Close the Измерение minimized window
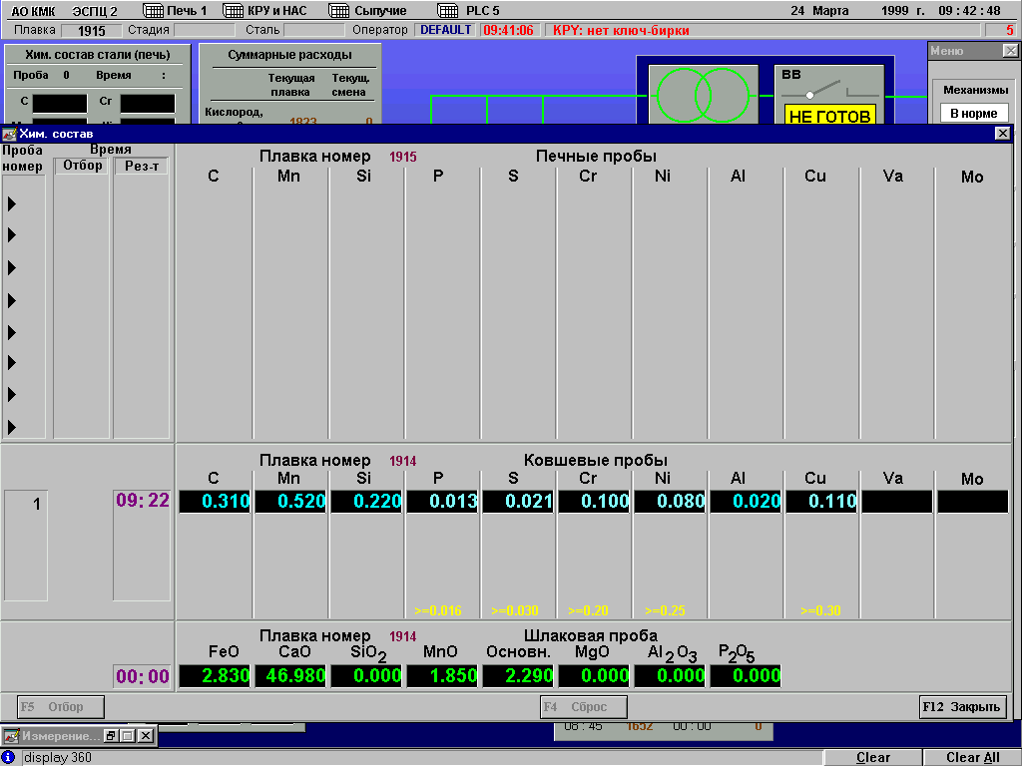This screenshot has height=766, width=1022. (x=146, y=736)
